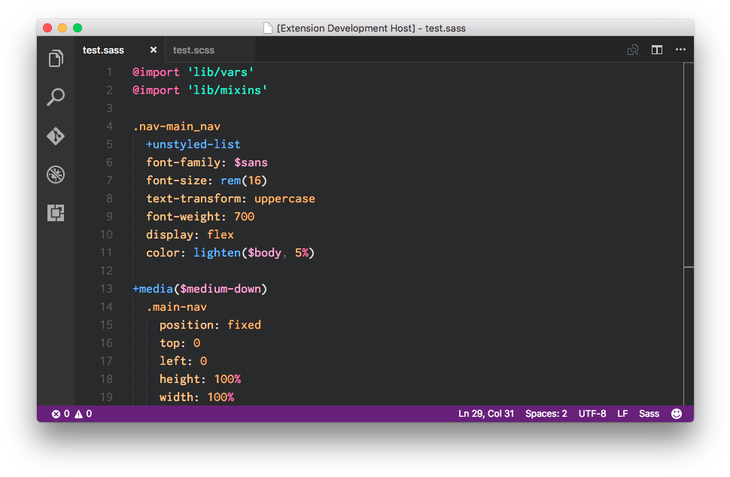Image resolution: width=730 pixels, height=477 pixels.
Task: Change indentation via Spaces: 2
Action: click(x=546, y=413)
